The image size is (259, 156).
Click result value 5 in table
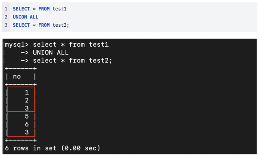[x=27, y=116]
